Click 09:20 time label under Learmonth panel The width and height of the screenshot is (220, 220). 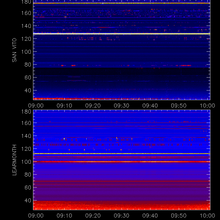pos(93,216)
